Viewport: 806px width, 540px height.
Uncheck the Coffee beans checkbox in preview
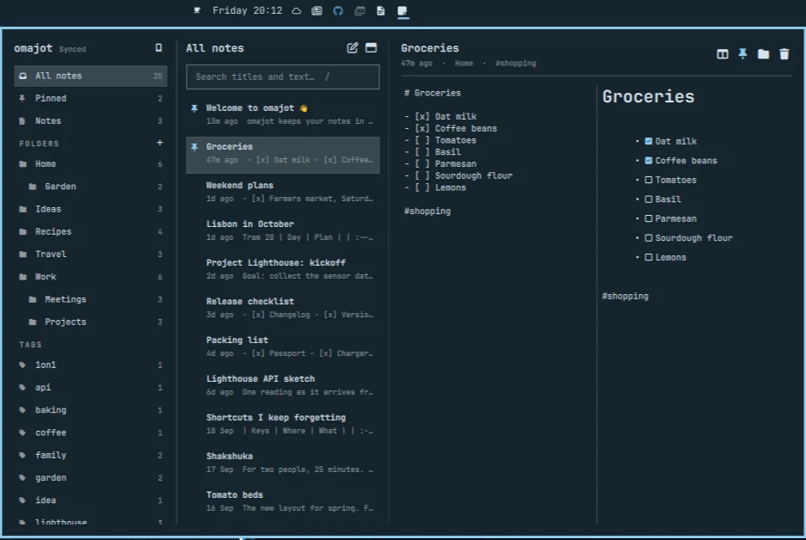[x=649, y=160]
